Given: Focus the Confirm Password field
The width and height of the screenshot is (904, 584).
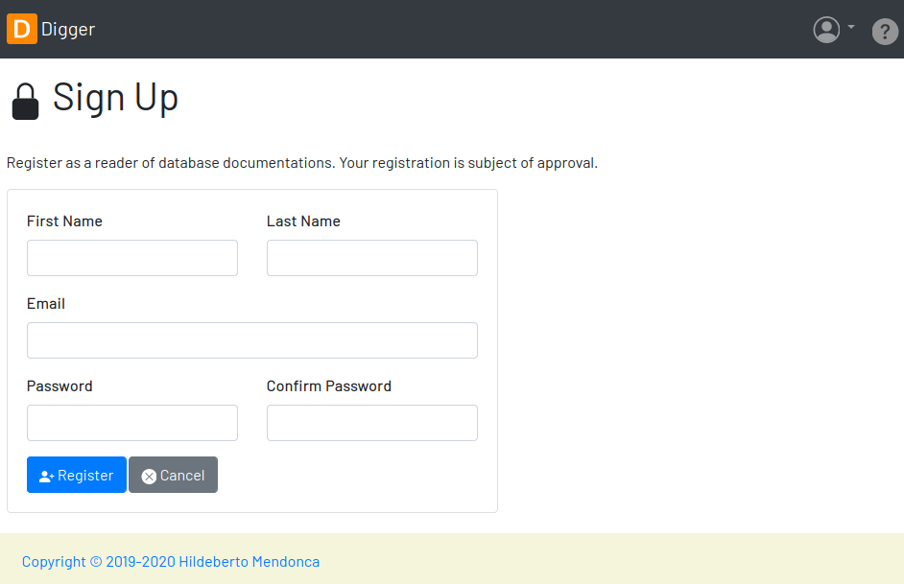Looking at the screenshot, I should point(371,423).
